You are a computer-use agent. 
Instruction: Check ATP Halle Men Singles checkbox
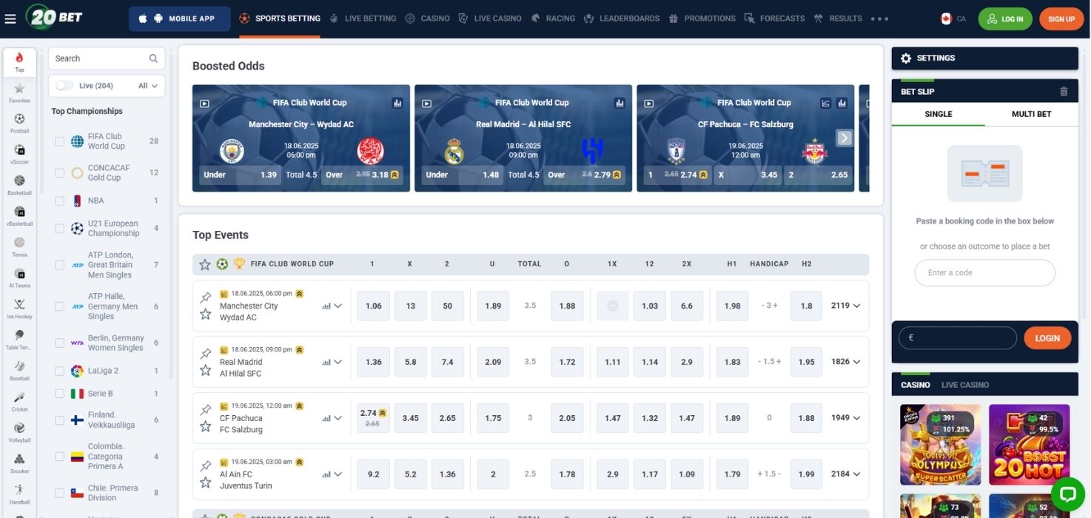60,306
